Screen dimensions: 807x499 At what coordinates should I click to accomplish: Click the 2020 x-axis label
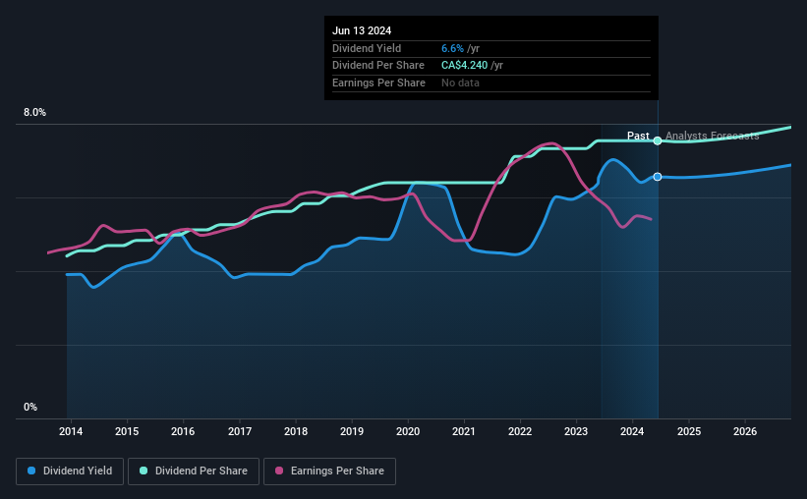pos(408,431)
